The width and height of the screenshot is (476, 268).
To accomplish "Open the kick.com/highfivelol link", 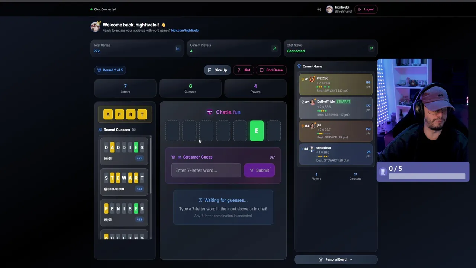I will (185, 31).
